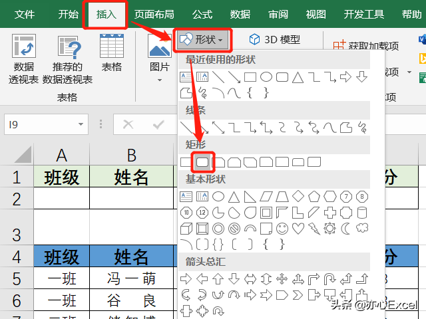The image size is (426, 319).
Task: Choose up arrow in 箭头总汇
Action: pyautogui.click(x=218, y=278)
